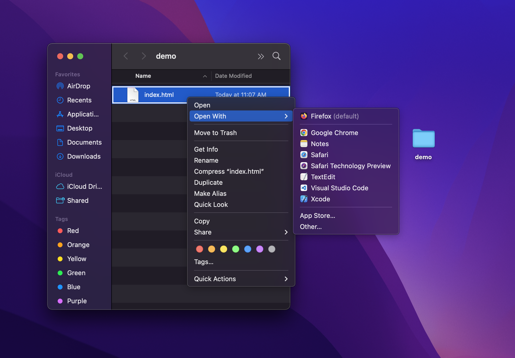
Task: Click the Finder search magnifier icon
Action: coord(277,56)
